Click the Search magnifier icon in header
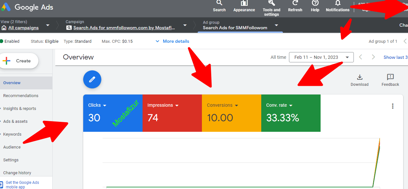This screenshot has width=408, height=189. 219,3
